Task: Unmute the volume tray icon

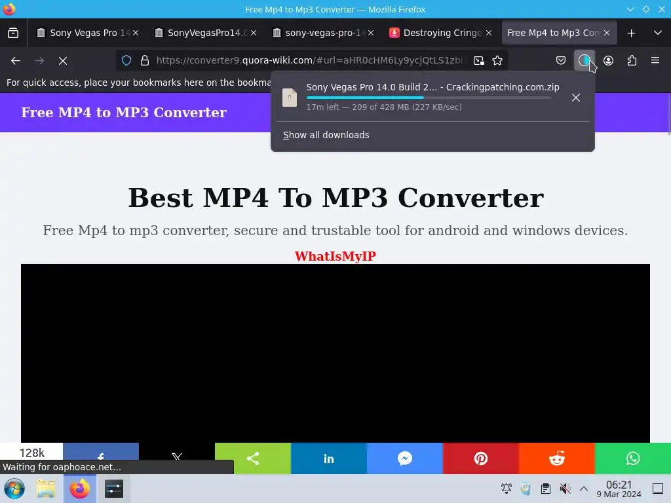Action: click(566, 489)
